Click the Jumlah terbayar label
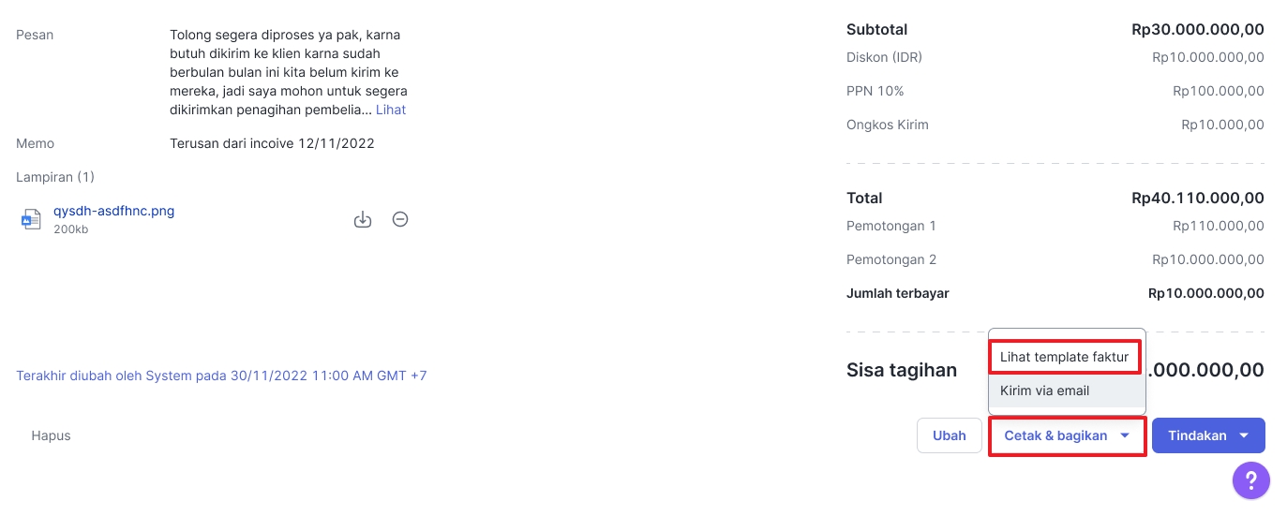Viewport: 1287px width, 516px height. 898,293
